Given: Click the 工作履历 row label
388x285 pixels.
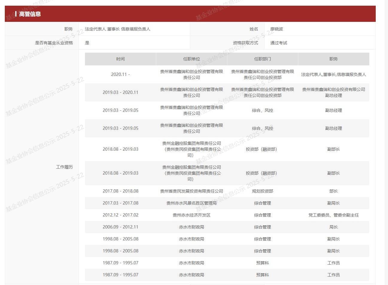Looking at the screenshot, I should point(64,167).
